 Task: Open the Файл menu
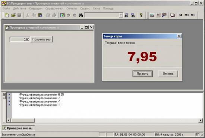(x=6, y=9)
